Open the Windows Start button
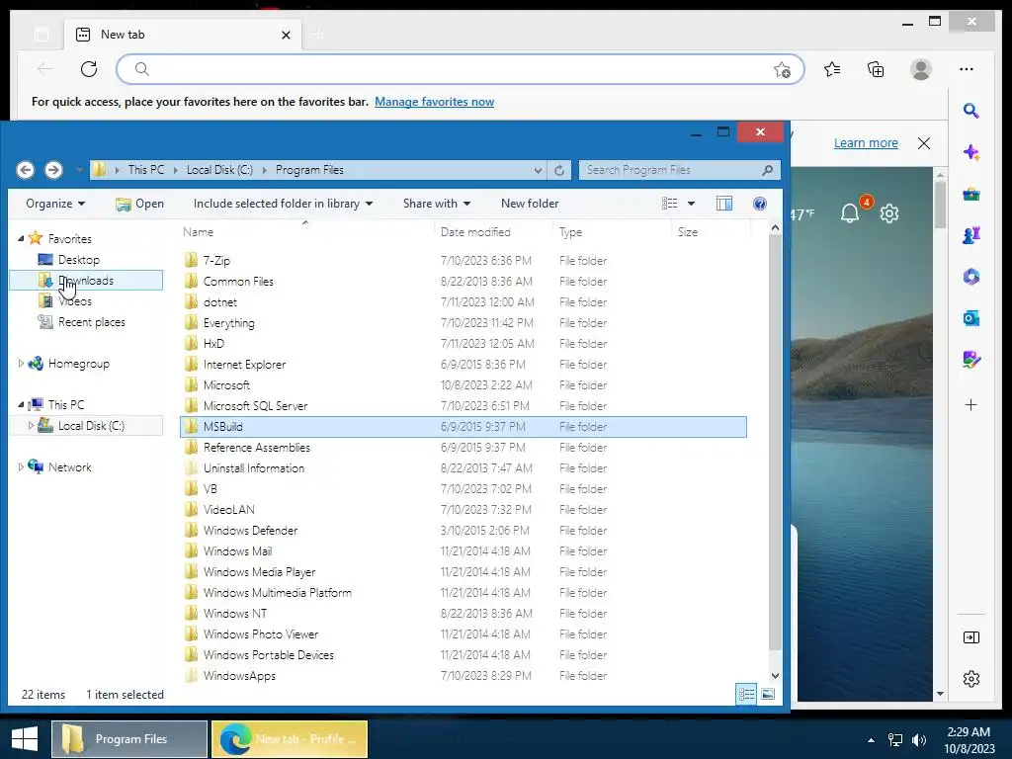 [x=25, y=739]
